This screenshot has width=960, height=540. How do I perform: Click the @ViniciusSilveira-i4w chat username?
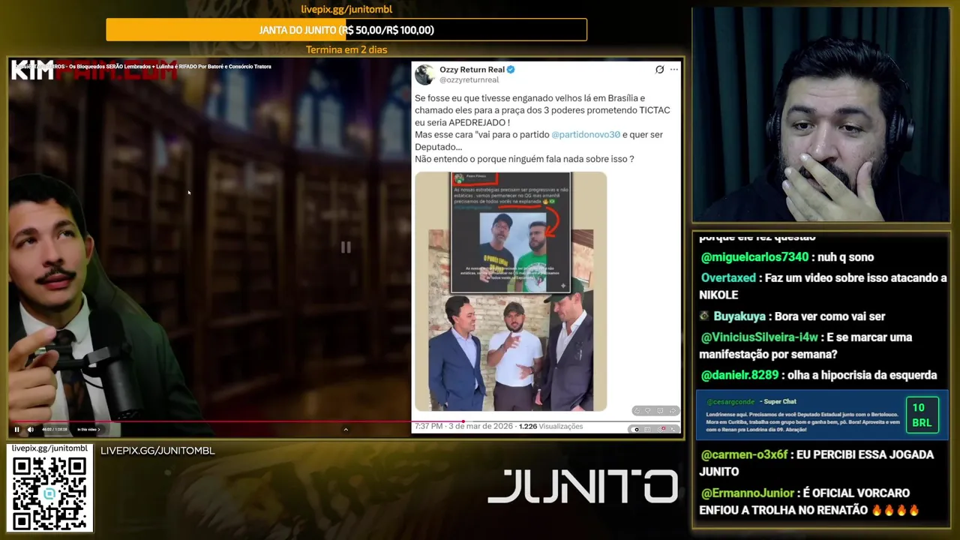[759, 337]
